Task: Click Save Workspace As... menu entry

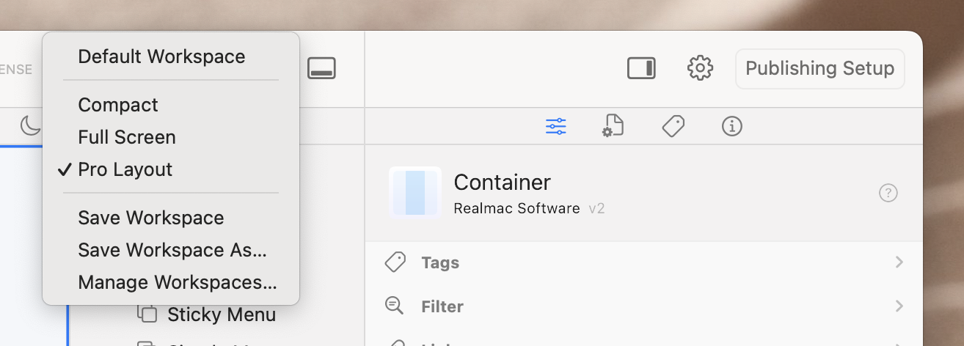Action: pyautogui.click(x=172, y=250)
